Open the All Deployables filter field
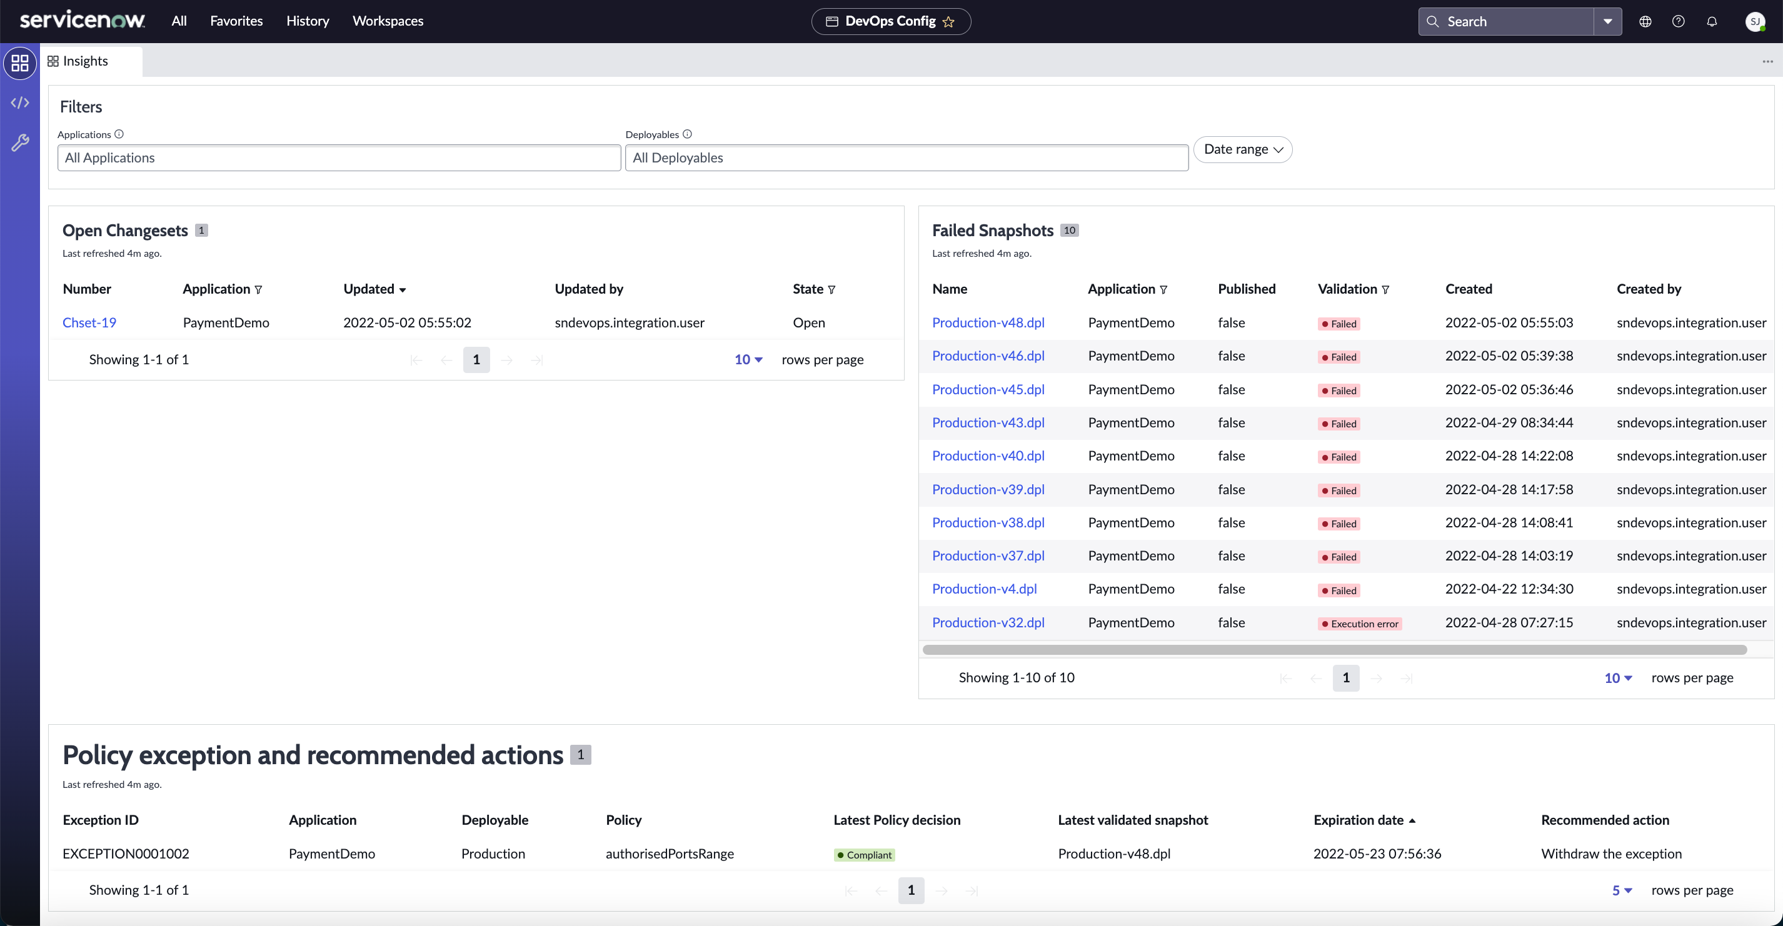 [x=907, y=157]
